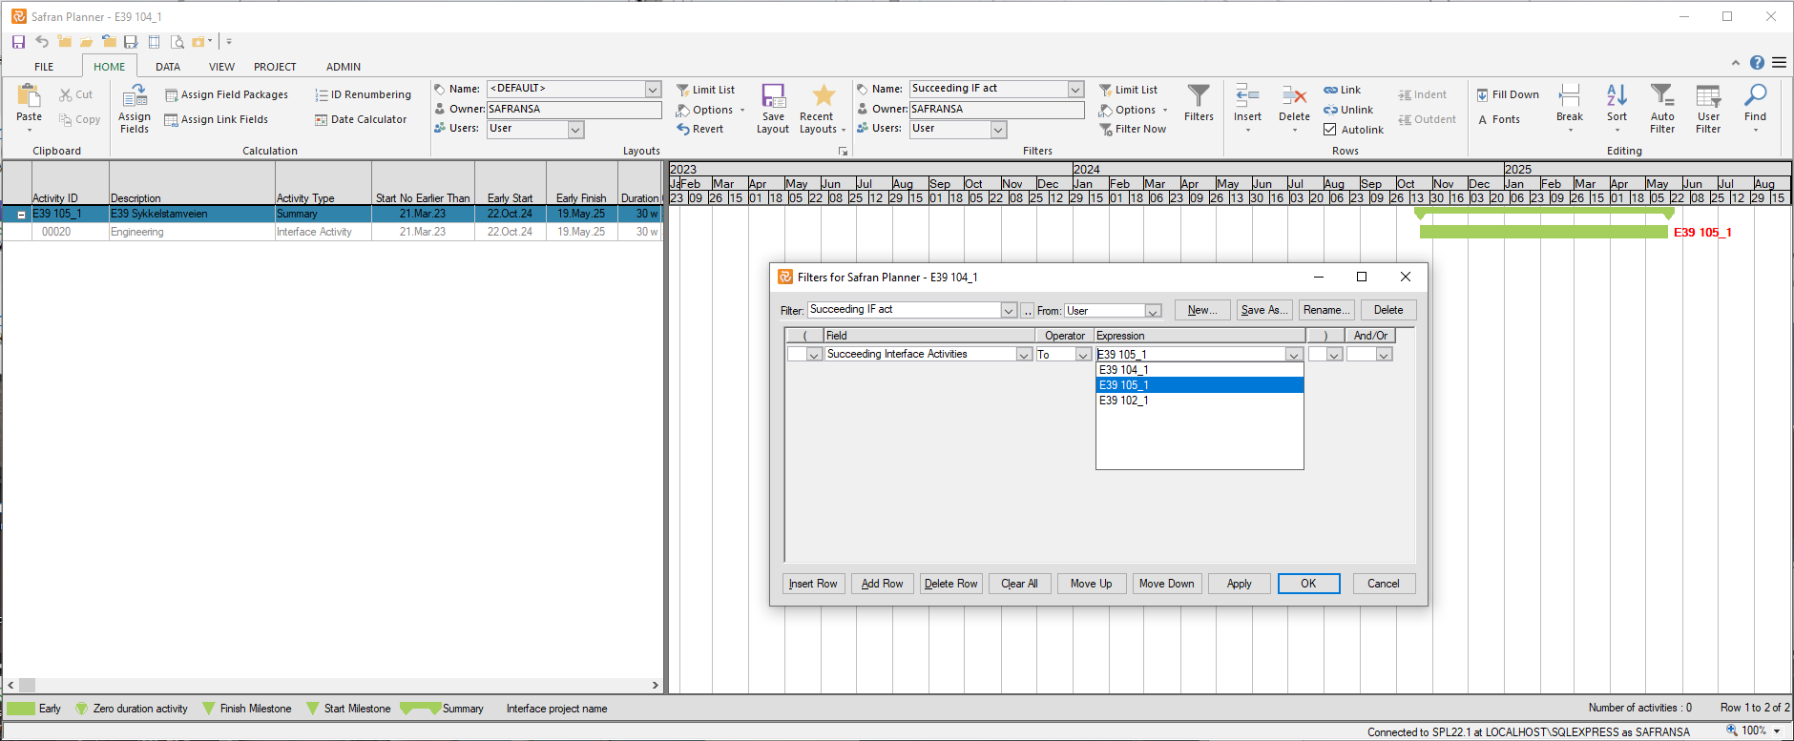The height and width of the screenshot is (741, 1794).
Task: Click Insert row icon
Action: point(1247,95)
